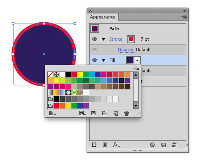Open the Swatch Libraries menu icon
Viewport: 199px width, 164px height.
point(52,114)
